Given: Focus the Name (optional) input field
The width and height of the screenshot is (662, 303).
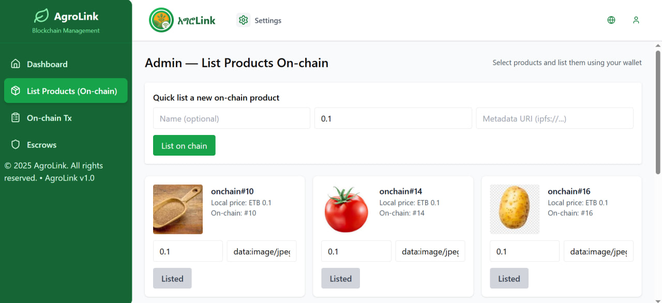Looking at the screenshot, I should click(x=231, y=118).
